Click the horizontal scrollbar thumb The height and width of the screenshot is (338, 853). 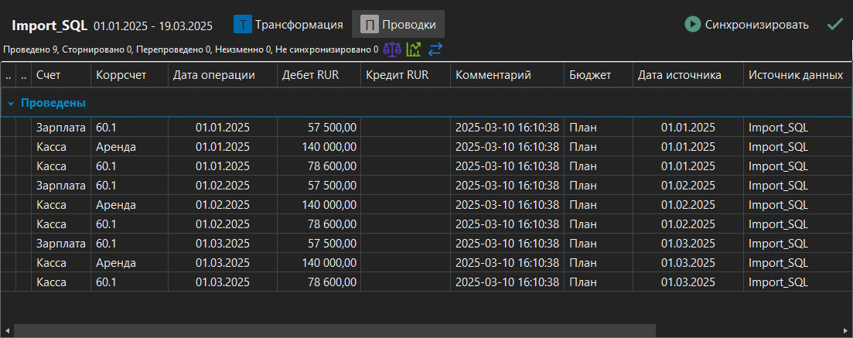pyautogui.click(x=333, y=330)
